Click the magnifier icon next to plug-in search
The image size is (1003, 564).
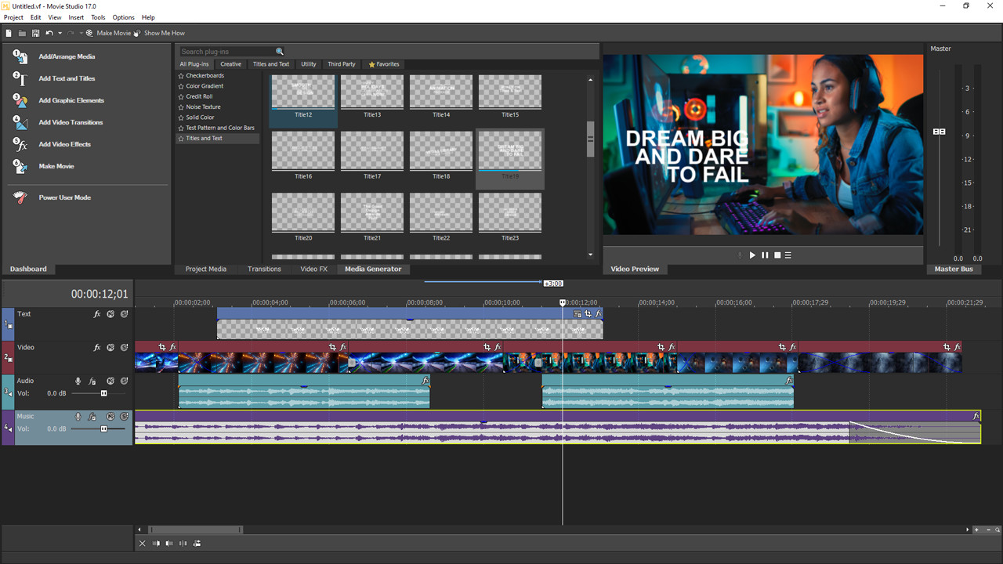pyautogui.click(x=280, y=51)
